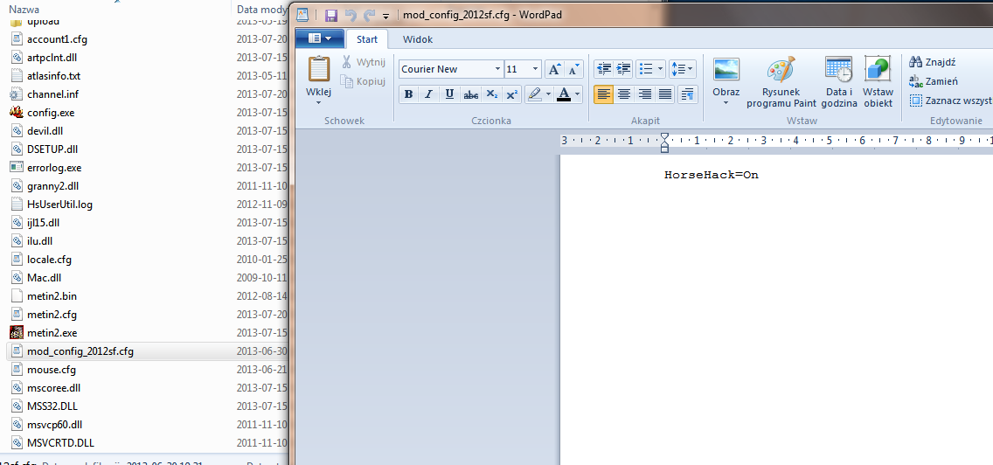Toggle italic formatting
This screenshot has height=465, width=993.
tap(428, 94)
